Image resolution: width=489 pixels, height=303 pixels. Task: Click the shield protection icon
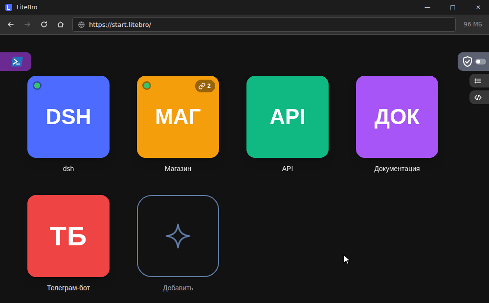coord(467,62)
